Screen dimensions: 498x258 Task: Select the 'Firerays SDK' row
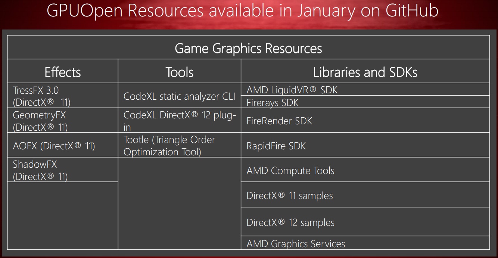point(365,102)
